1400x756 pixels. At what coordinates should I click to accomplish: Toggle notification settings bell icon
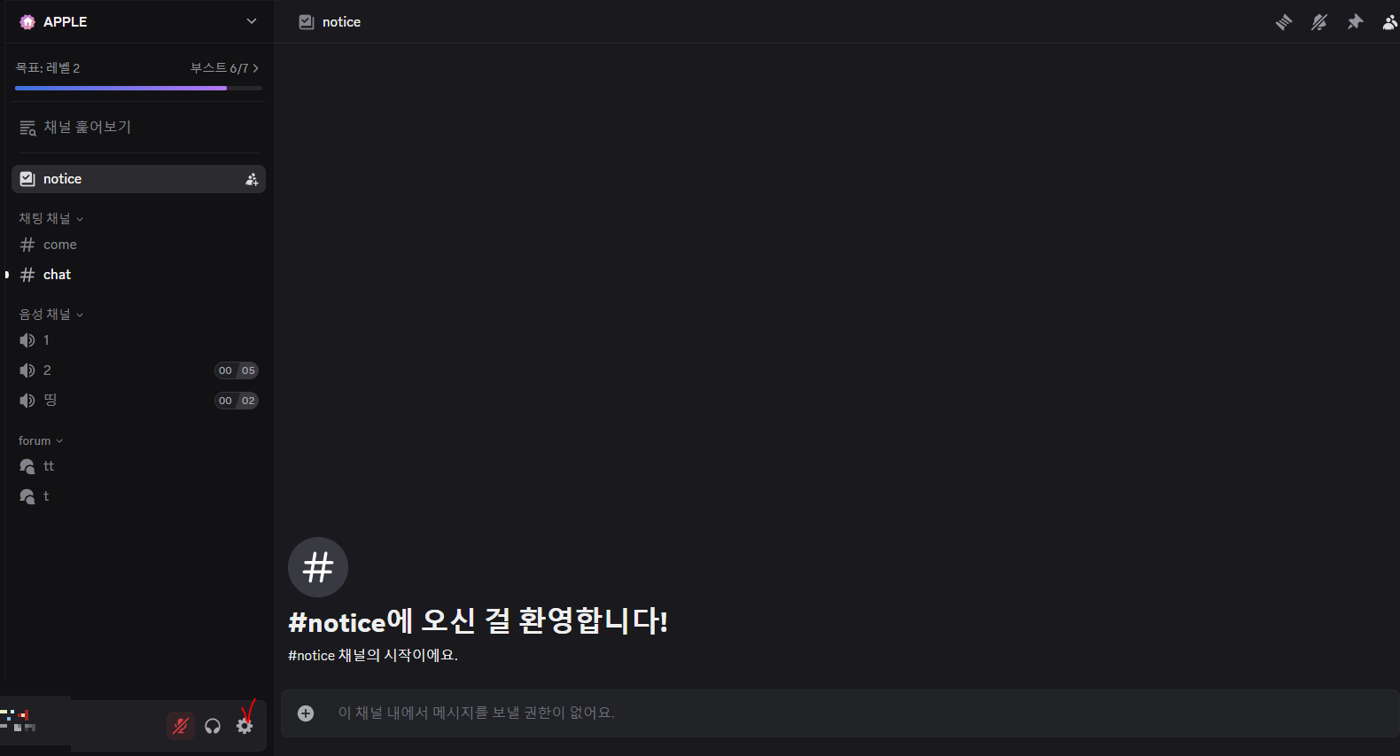pyautogui.click(x=1319, y=22)
